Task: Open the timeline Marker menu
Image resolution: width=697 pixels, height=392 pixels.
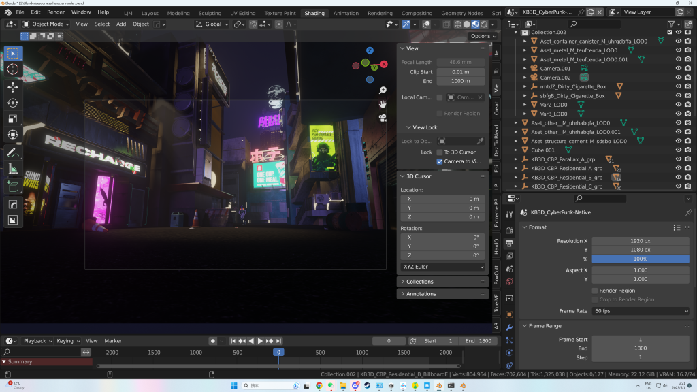Action: 113,341
